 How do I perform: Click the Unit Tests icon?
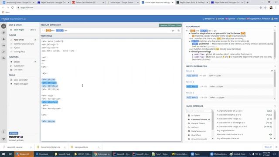tap(11, 70)
